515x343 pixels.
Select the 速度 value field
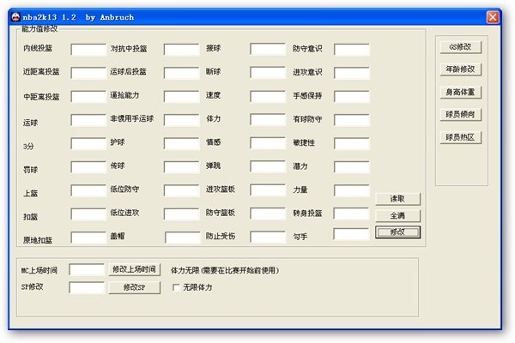click(268, 97)
